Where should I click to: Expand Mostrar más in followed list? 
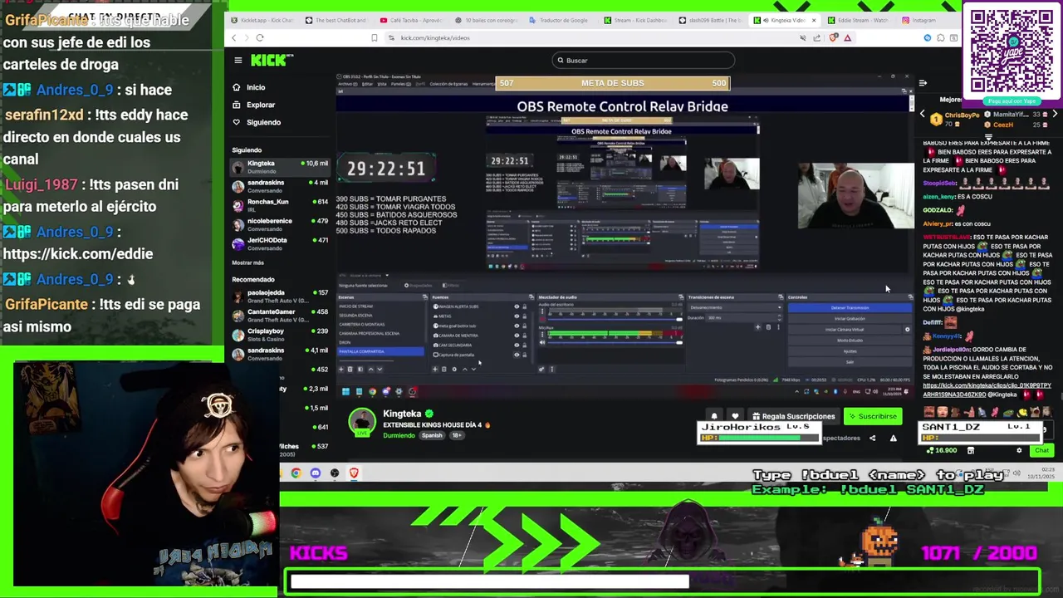247,262
